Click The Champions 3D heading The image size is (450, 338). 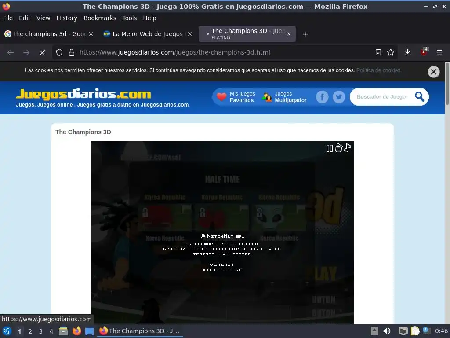[x=83, y=132]
